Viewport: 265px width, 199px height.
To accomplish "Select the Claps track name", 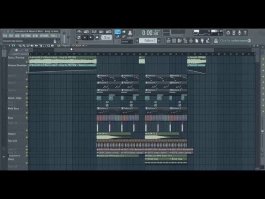I will tap(11, 159).
